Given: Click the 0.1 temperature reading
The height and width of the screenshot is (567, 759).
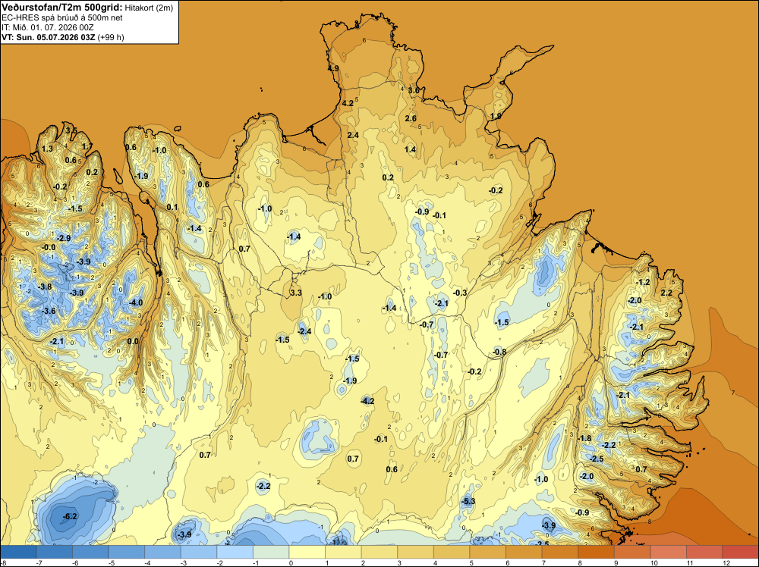Looking at the screenshot, I should (172, 208).
